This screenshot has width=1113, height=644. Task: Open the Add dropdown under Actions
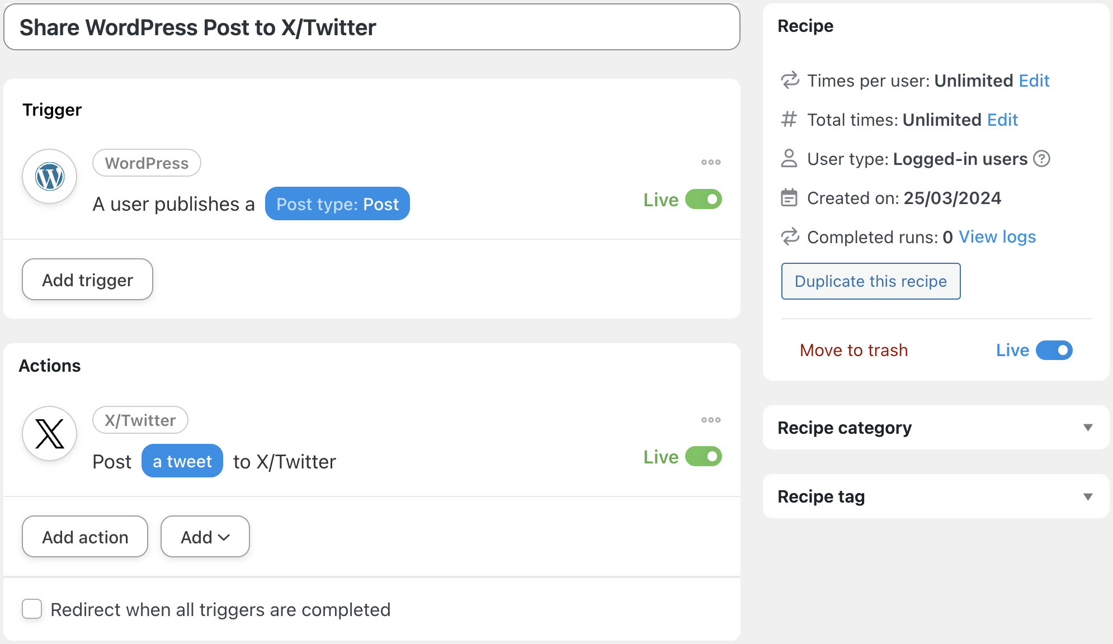click(x=205, y=537)
